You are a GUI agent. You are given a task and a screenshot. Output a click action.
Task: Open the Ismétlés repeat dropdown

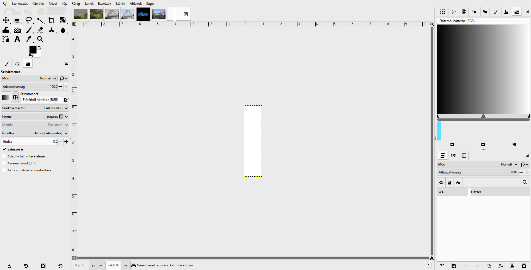pos(35,133)
